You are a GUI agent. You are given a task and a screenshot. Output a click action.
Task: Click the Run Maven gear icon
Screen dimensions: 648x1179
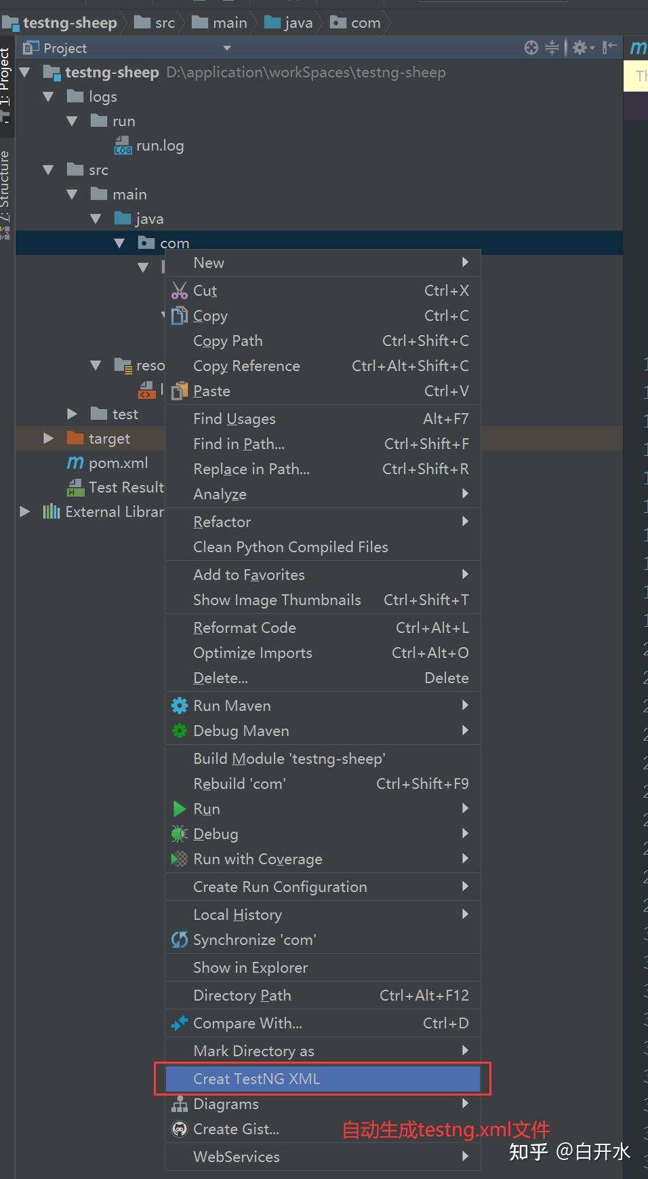pos(179,706)
